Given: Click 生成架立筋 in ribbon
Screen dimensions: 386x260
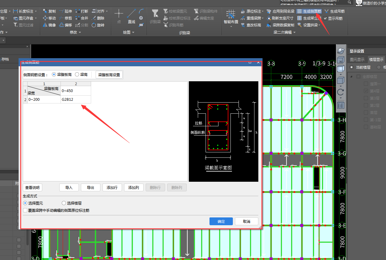Looking at the screenshot, I should pyautogui.click(x=309, y=18).
